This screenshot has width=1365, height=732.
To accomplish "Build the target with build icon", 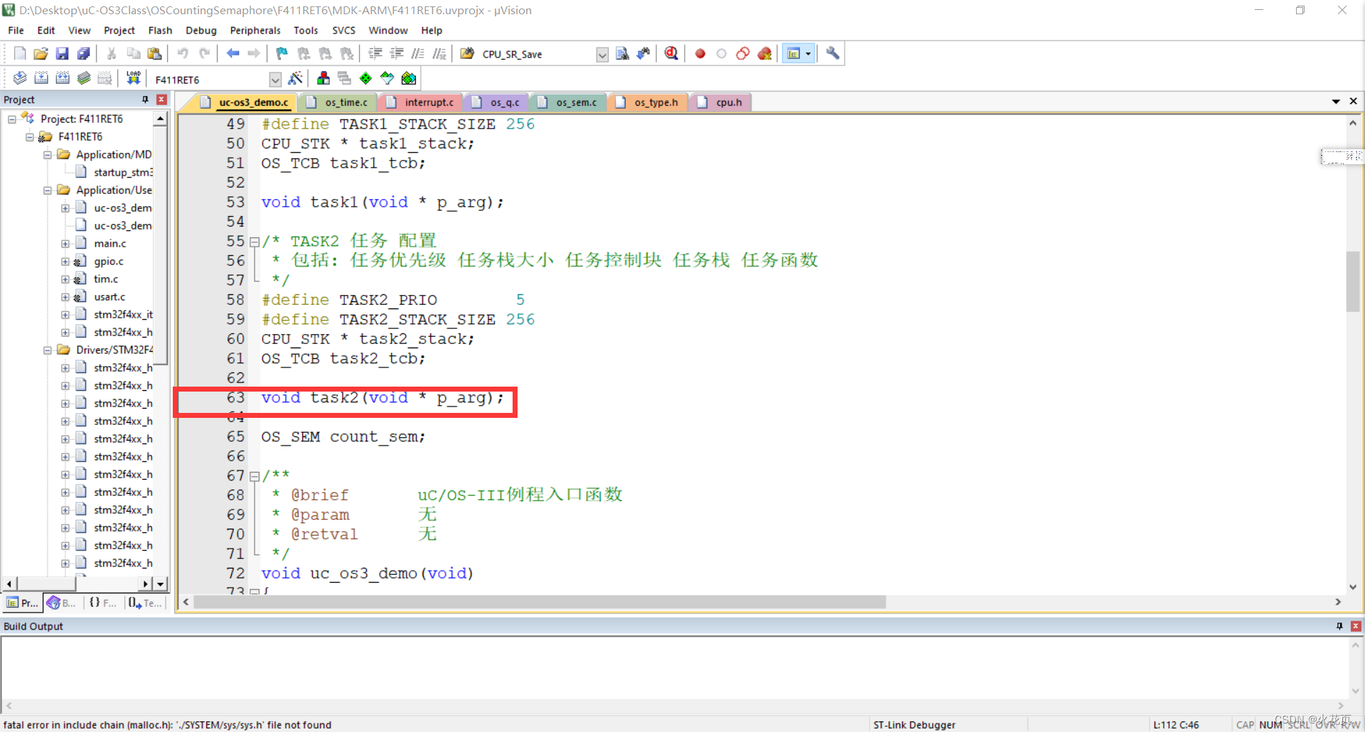I will click(x=41, y=78).
